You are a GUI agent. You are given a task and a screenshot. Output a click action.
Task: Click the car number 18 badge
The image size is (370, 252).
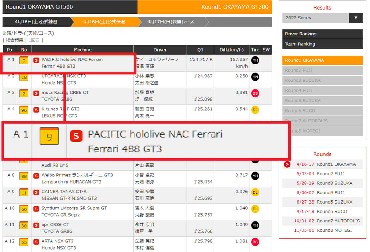(x=24, y=77)
